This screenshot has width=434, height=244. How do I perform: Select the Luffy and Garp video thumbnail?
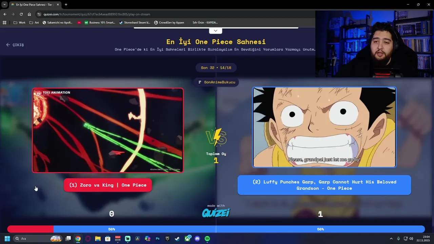(x=324, y=127)
